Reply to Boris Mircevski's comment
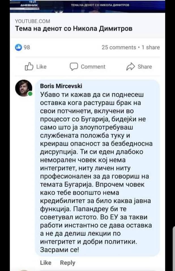The image size is (175, 271). point(68,263)
